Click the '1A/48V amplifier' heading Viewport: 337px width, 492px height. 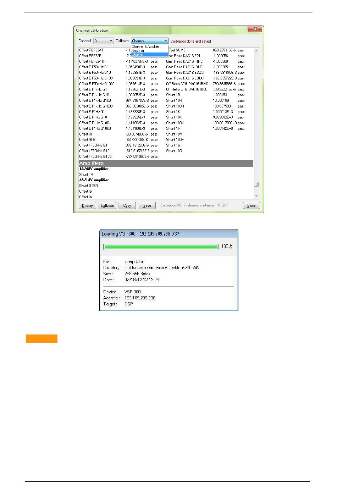pos(94,169)
